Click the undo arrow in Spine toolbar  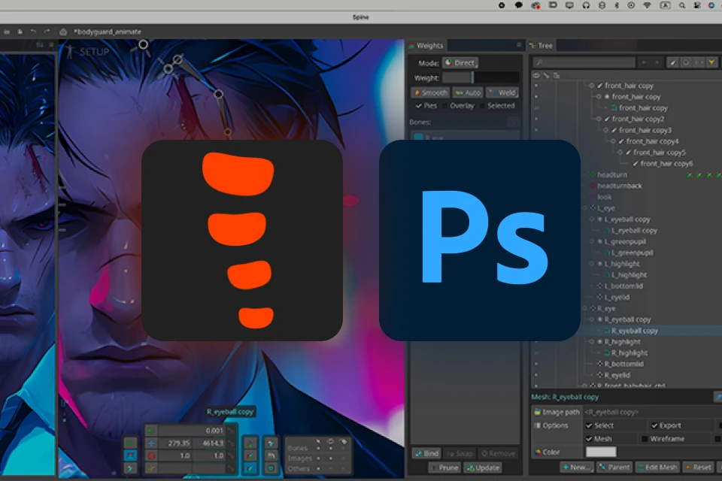click(x=33, y=32)
